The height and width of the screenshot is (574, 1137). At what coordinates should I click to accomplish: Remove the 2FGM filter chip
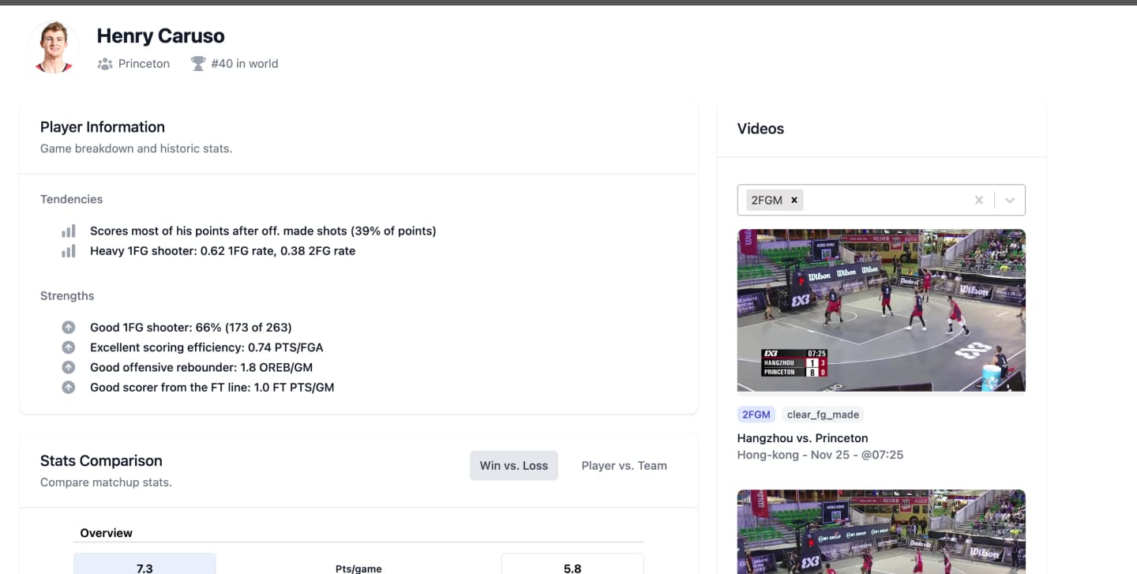tap(794, 201)
